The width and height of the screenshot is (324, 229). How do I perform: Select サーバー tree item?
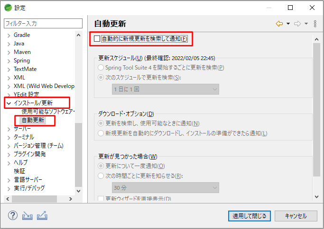pos(22,129)
